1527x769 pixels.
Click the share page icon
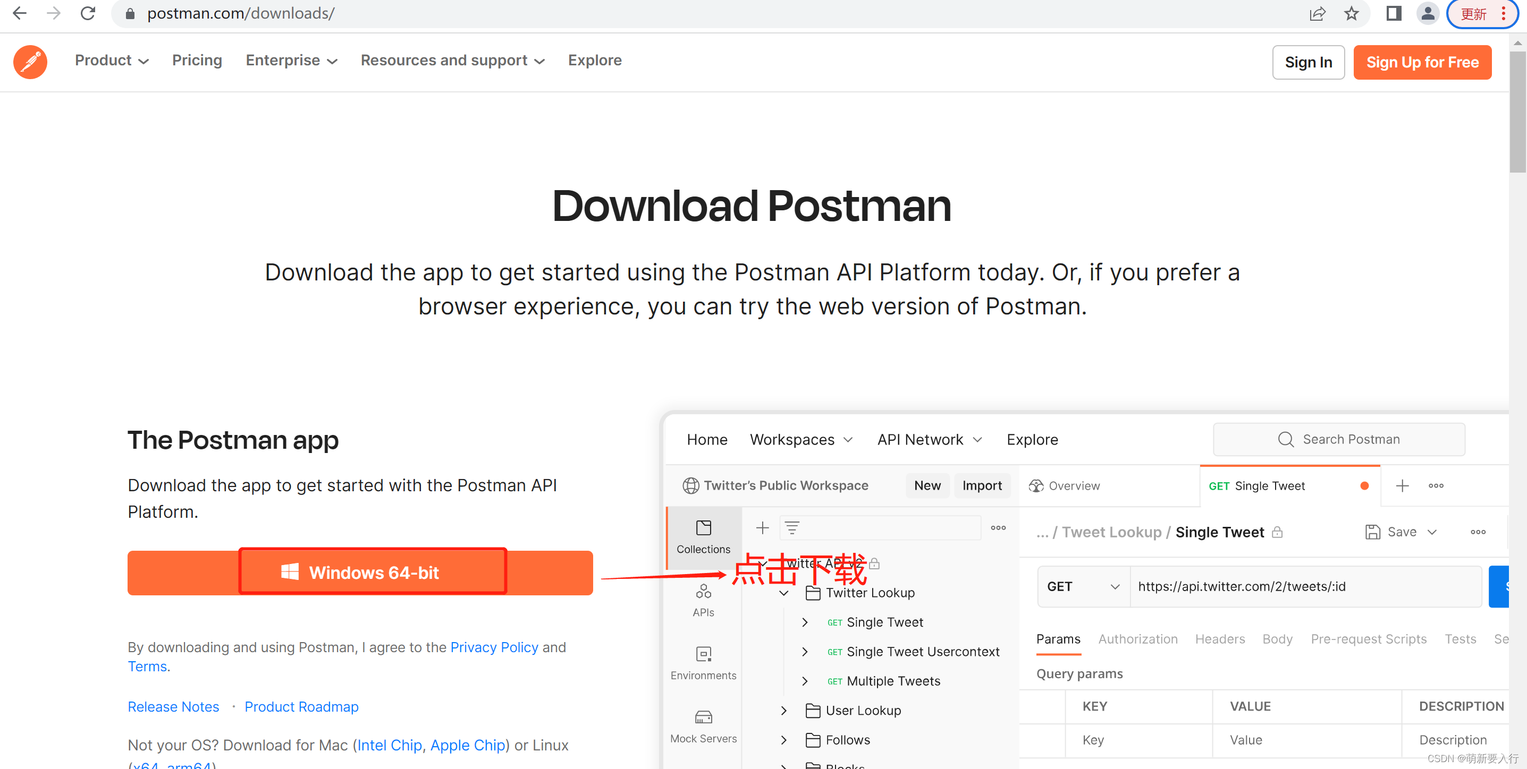coord(1317,14)
